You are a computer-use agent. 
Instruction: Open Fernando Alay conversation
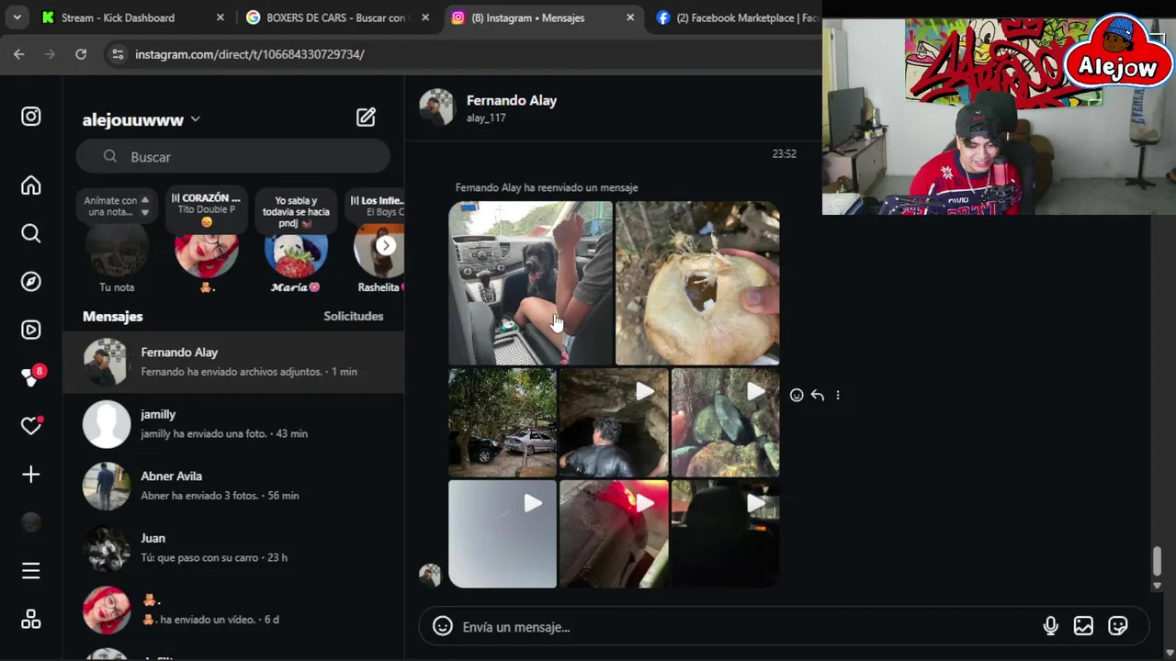coord(233,362)
